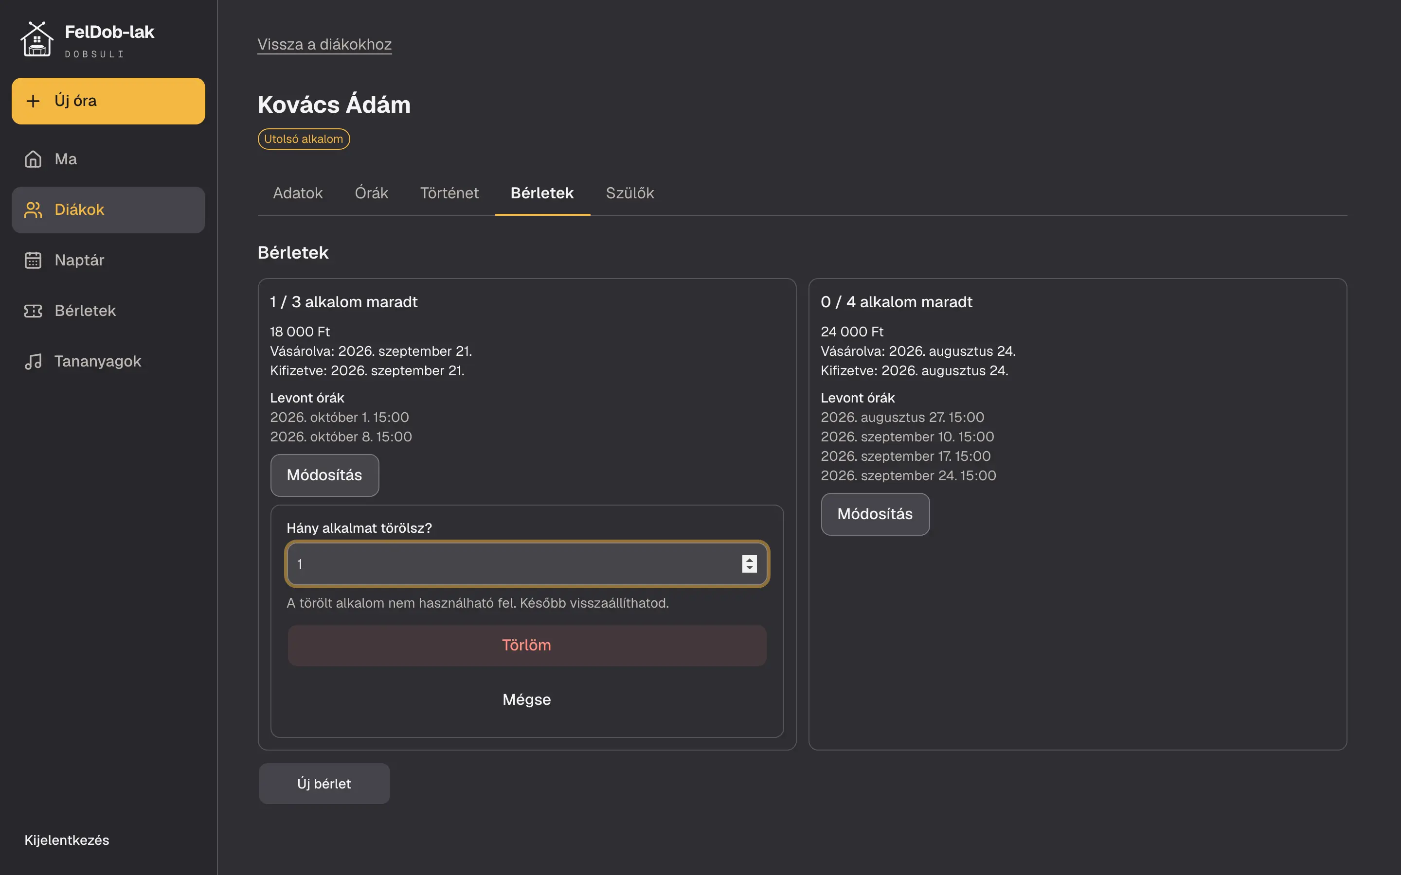Click the plus icon in Új óra

click(33, 101)
